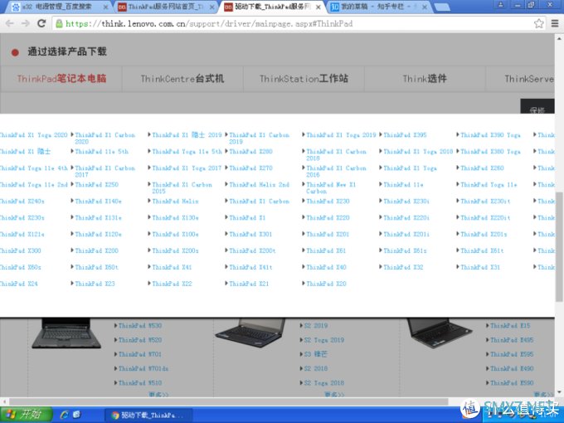Open the ThinkPad X270 link
Viewport: 564px width, 423px height.
click(x=250, y=168)
